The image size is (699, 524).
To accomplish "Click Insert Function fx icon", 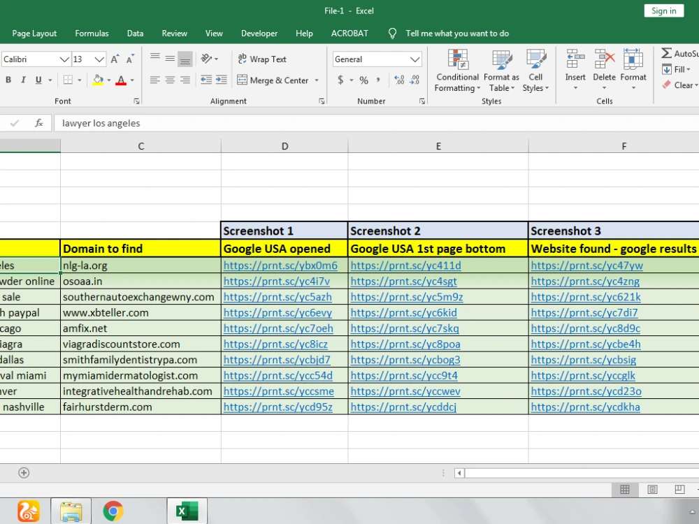I will coord(38,123).
